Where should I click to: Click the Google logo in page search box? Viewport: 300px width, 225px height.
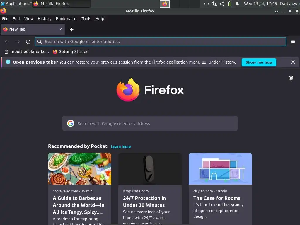point(71,123)
